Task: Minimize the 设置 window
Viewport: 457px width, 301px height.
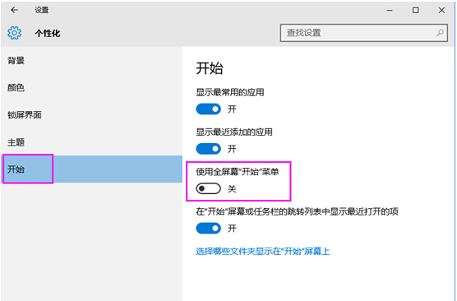Action: coord(390,10)
